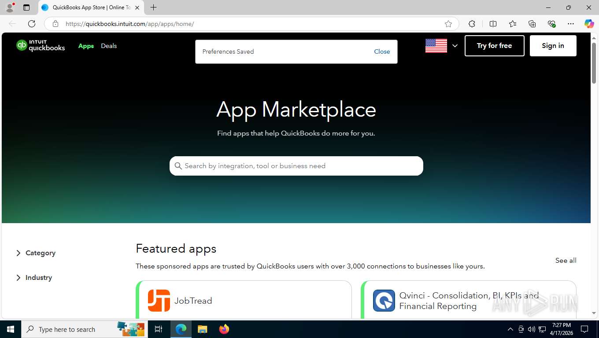599x338 pixels.
Task: Close the QuickBooks App Store tab
Action: click(x=137, y=7)
